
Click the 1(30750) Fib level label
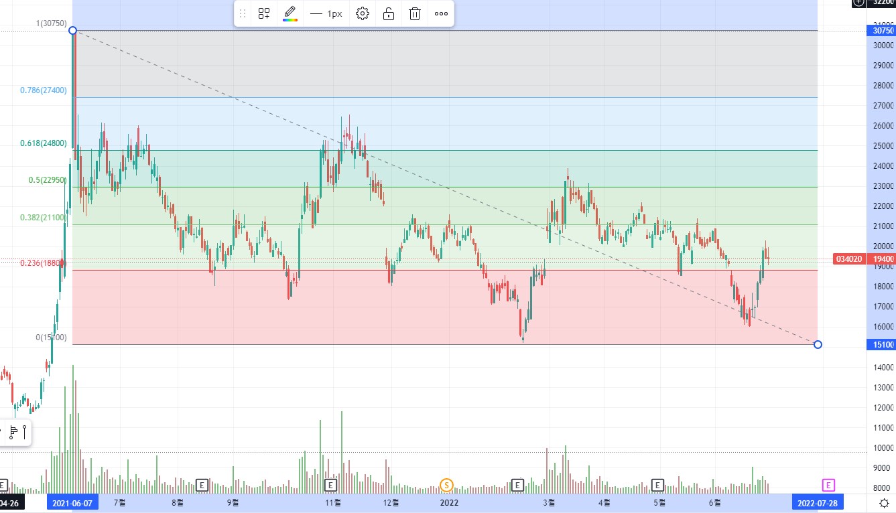51,23
